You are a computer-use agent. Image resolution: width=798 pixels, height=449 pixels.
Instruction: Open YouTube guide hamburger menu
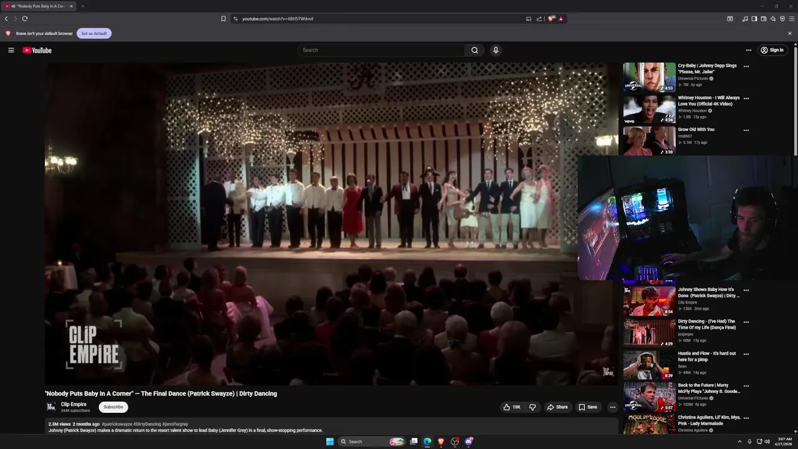click(x=11, y=50)
